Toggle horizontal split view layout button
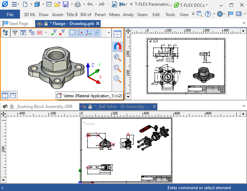This screenshot has height=191, width=247. [13, 95]
